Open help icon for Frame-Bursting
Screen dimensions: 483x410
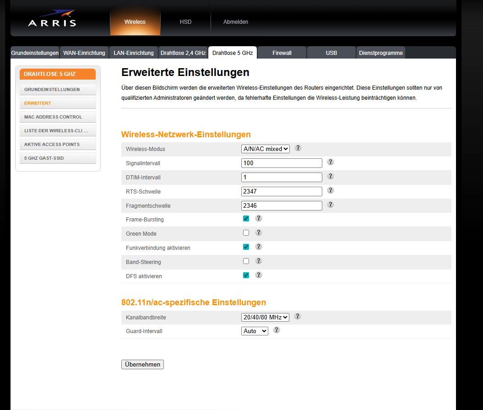tap(259, 218)
